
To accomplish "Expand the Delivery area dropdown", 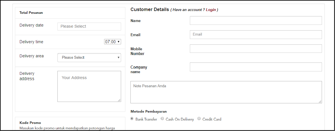I will point(89,58).
